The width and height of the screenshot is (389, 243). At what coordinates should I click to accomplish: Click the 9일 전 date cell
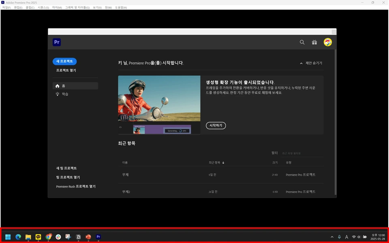pyautogui.click(x=212, y=175)
